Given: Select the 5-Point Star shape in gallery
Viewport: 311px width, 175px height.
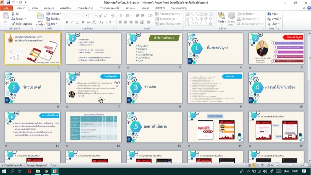Looking at the screenshot, I should click(210, 23).
